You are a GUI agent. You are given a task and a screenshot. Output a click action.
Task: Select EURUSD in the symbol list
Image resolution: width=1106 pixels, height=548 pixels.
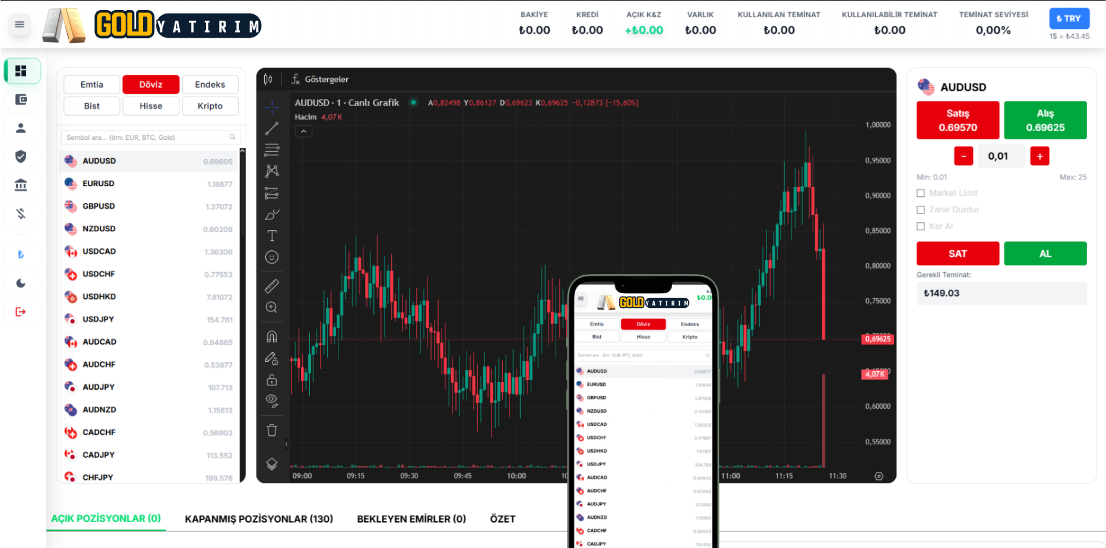(x=148, y=184)
